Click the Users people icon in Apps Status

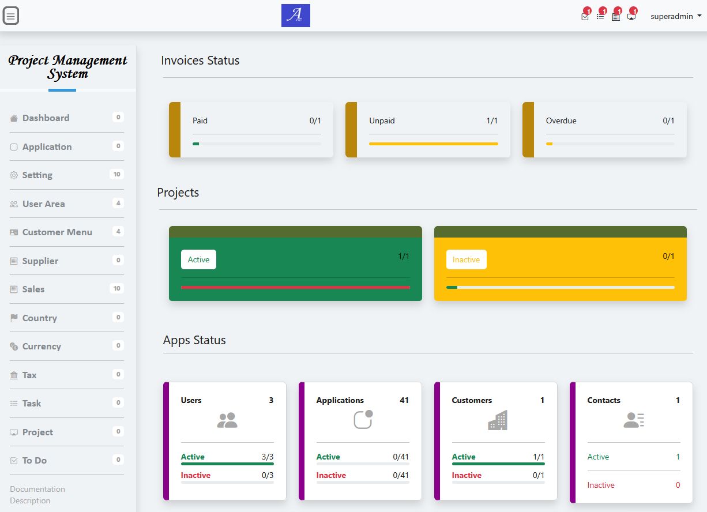pyautogui.click(x=227, y=420)
